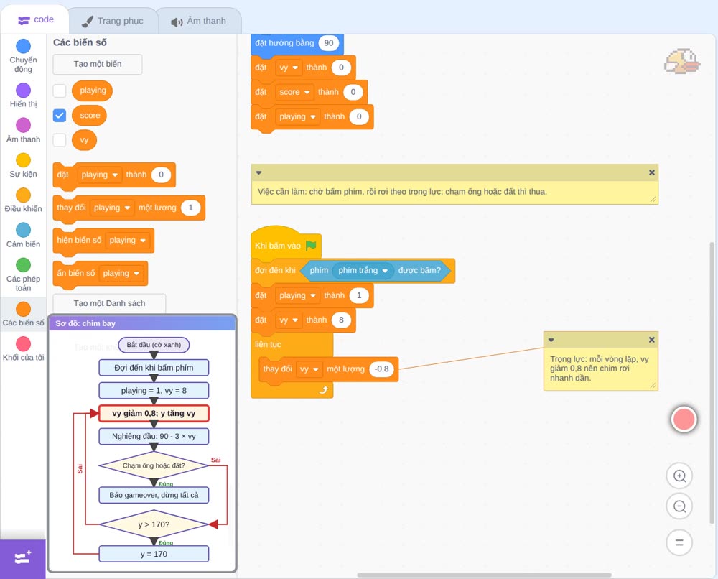Click the red circle button above the zoom controls
Screen dimensions: 718x579
(684, 419)
